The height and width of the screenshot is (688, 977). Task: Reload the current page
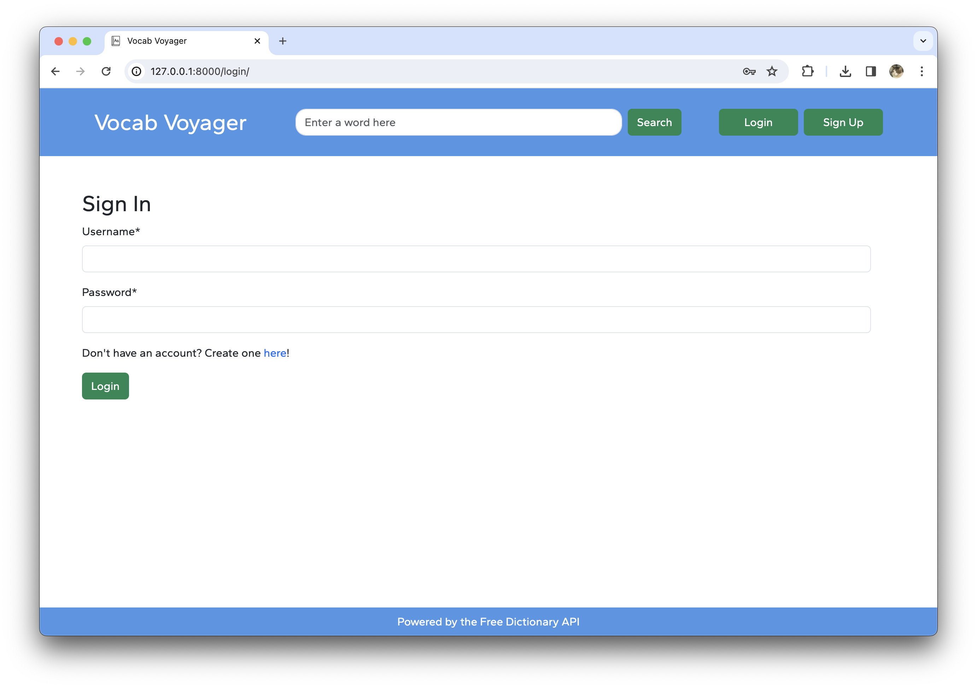pos(106,71)
